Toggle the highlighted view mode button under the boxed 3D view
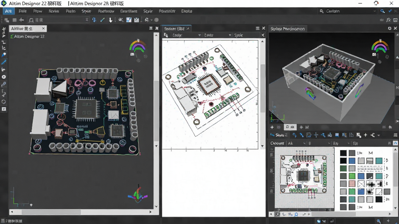 (x=290, y=127)
